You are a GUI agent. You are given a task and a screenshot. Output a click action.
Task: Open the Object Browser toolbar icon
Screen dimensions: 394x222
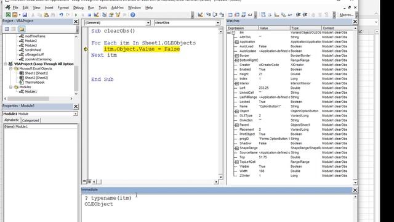(118, 15)
